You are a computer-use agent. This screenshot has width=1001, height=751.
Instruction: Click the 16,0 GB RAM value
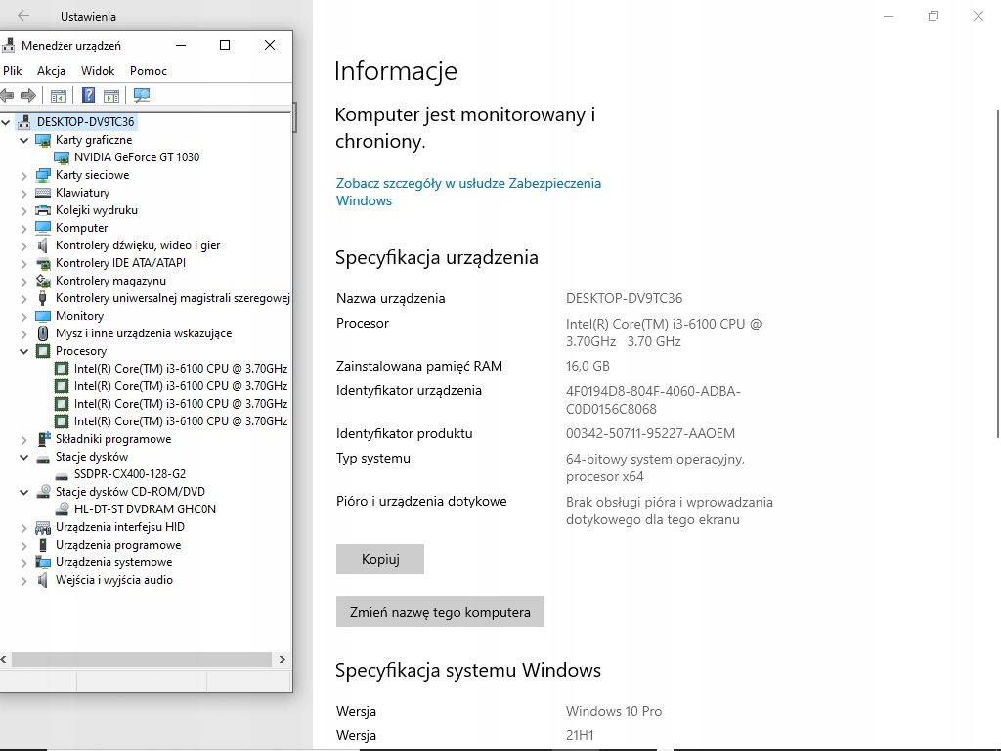(588, 366)
